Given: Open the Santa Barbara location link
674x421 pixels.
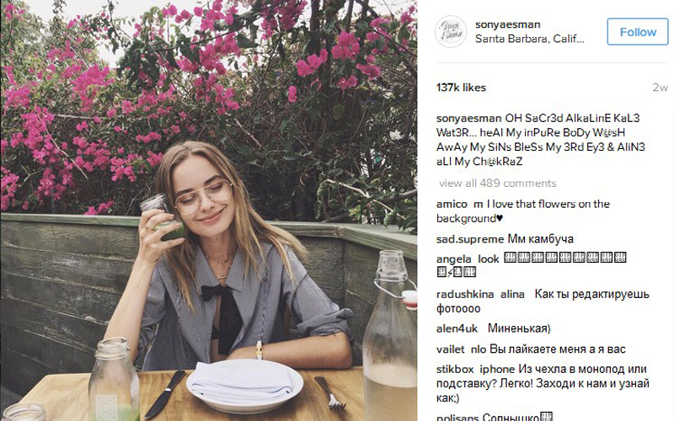Looking at the screenshot, I should click(x=530, y=39).
